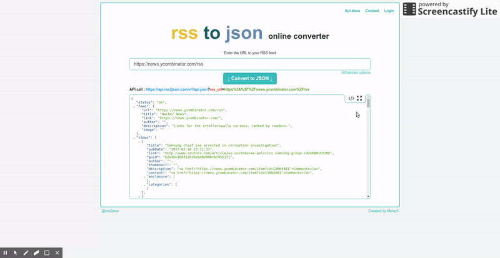Image resolution: width=500 pixels, height=258 pixels.
Task: Click the JSON panel scrollbar thumb
Action: [x=368, y=103]
